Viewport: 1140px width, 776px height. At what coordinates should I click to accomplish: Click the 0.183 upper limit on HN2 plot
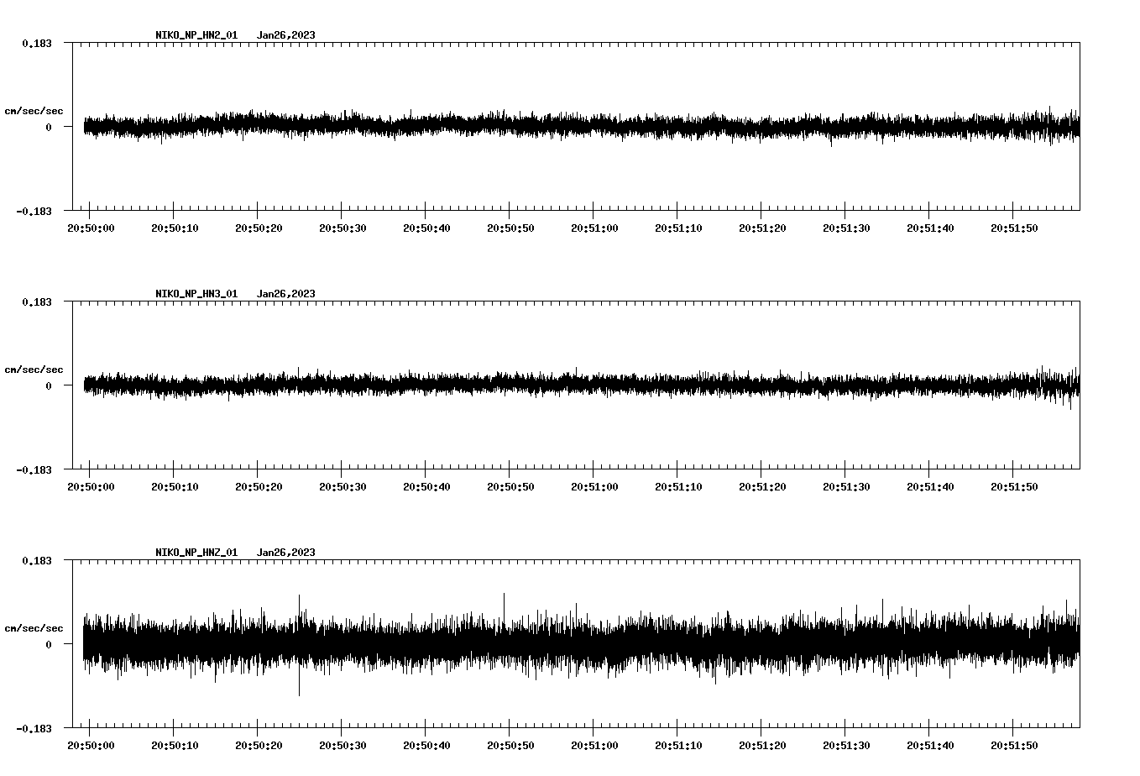pyautogui.click(x=37, y=43)
